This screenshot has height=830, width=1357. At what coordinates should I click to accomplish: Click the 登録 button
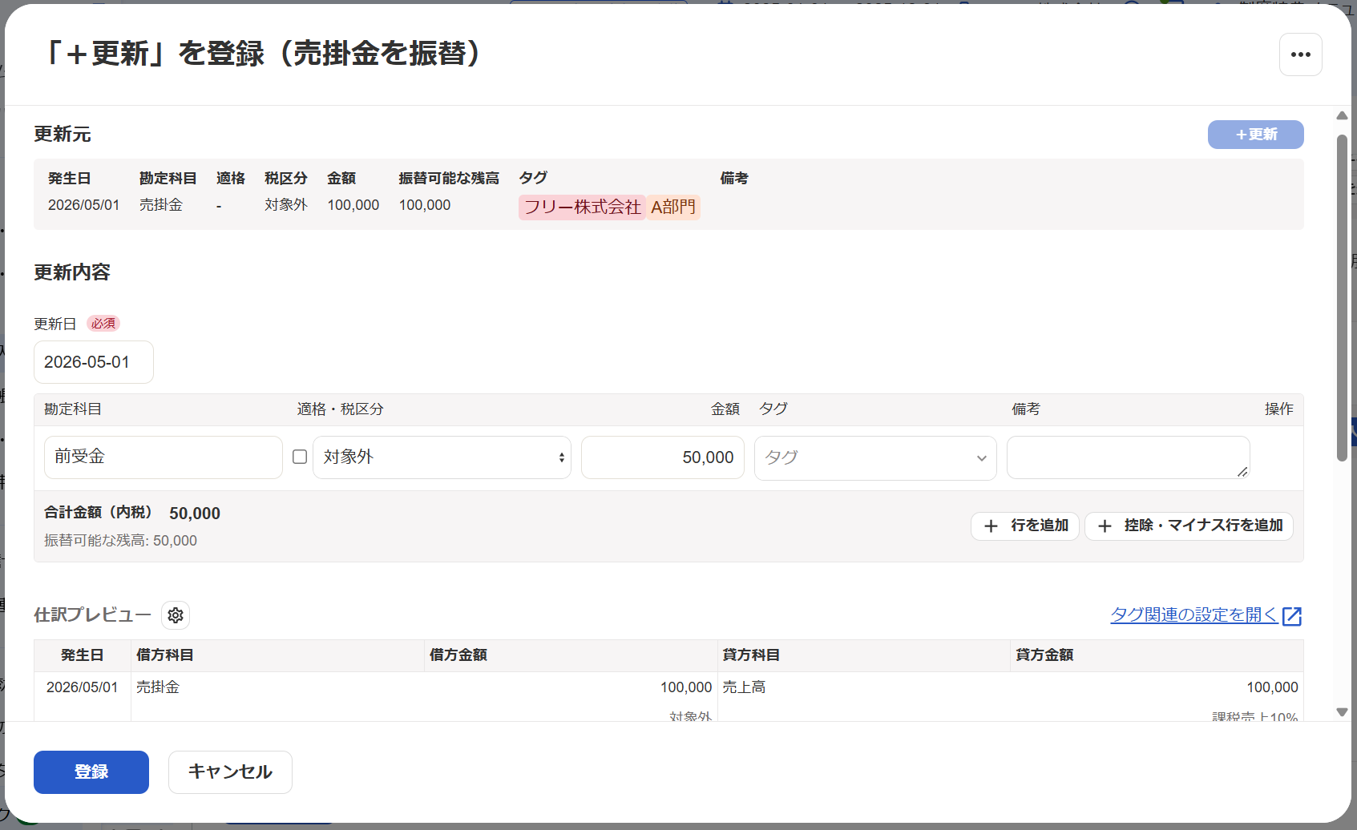(x=91, y=772)
